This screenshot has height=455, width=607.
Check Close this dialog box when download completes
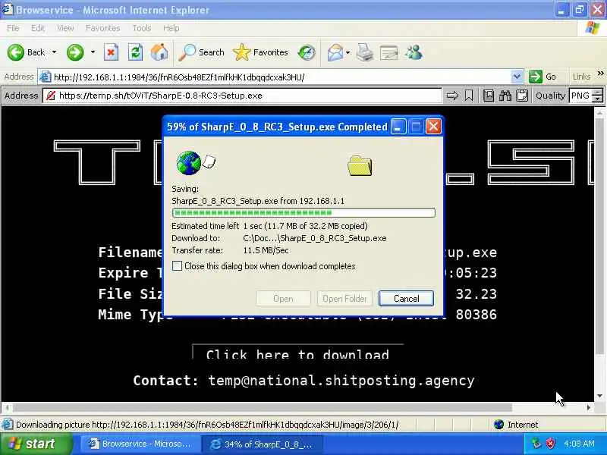177,266
